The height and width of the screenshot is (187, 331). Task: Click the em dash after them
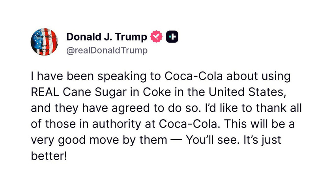pos(176,140)
